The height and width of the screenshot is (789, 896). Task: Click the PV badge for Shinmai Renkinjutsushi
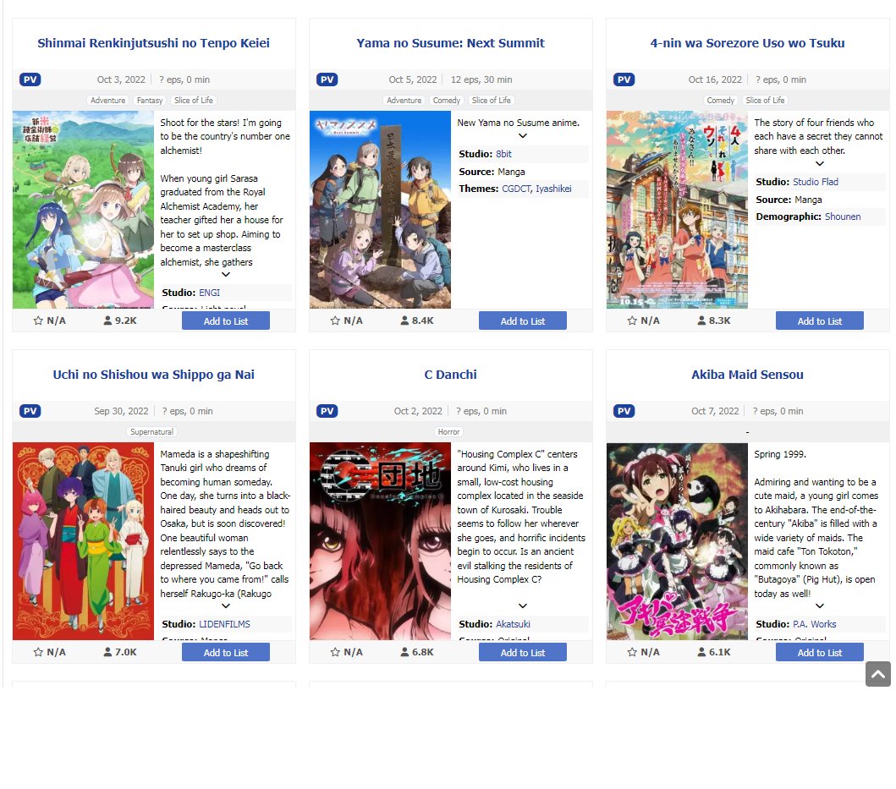pyautogui.click(x=30, y=79)
